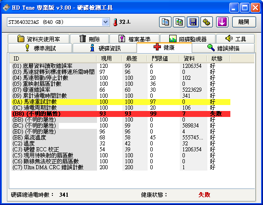The image size is (263, 205).
Task: Click the ID column header
Action: coord(53,59)
